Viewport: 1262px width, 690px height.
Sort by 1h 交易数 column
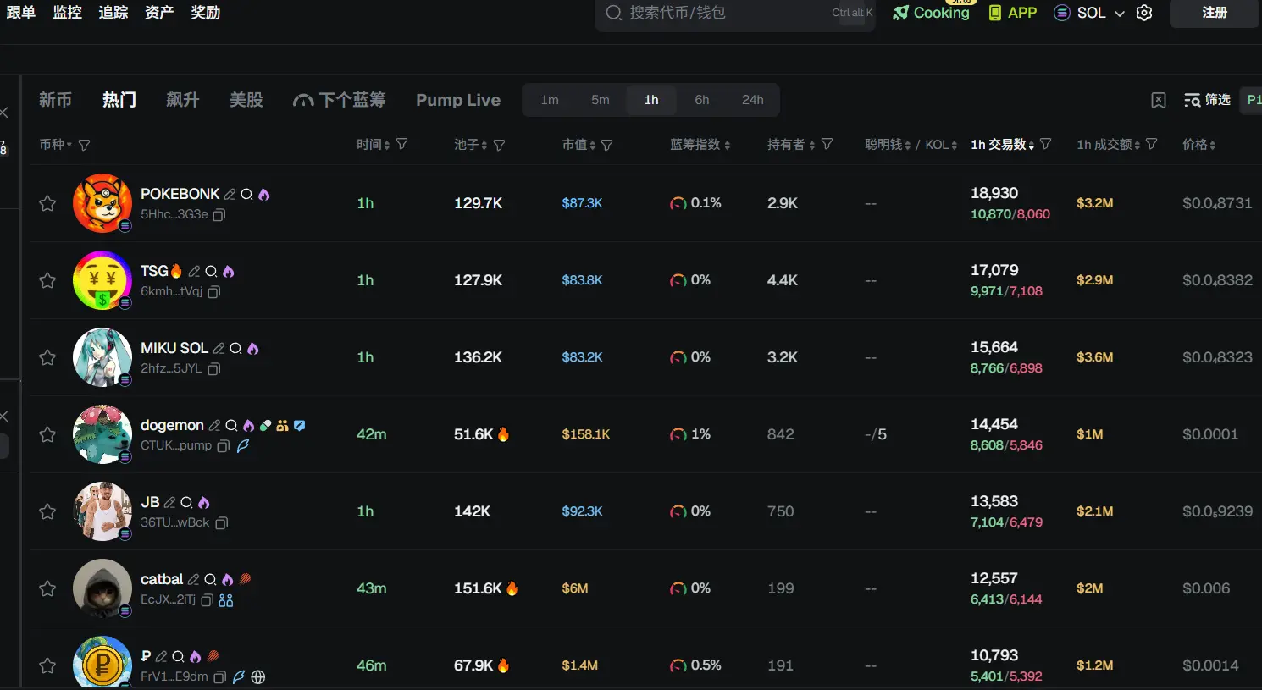point(1002,145)
